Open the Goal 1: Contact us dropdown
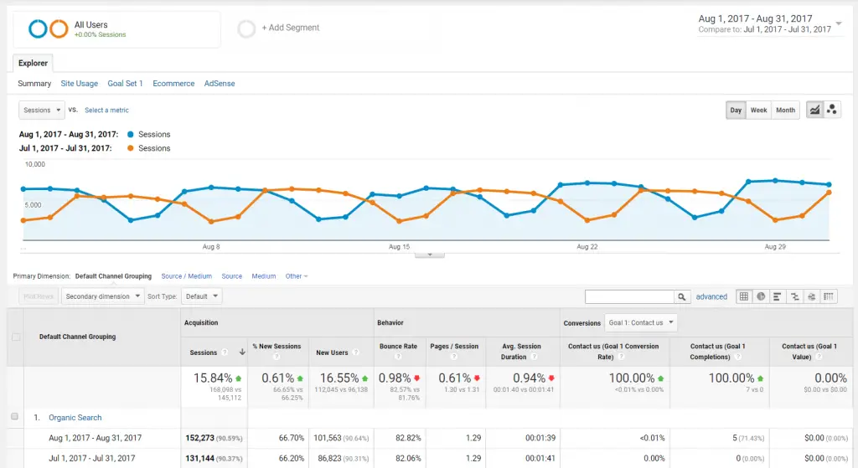This screenshot has width=858, height=468. (641, 322)
